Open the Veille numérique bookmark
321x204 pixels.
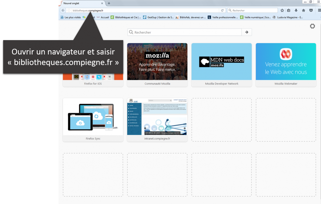pos(255,17)
